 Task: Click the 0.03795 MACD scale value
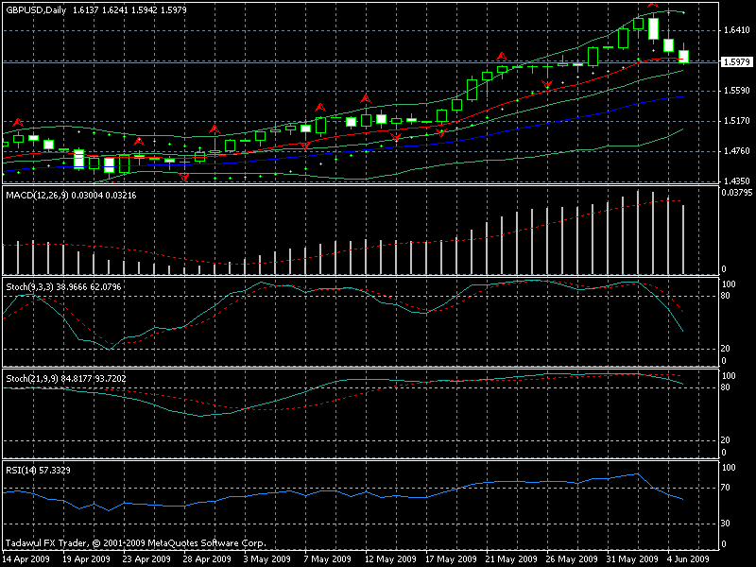pos(737,193)
